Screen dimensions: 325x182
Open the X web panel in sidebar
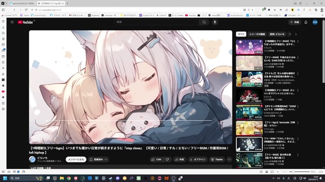coord(3,80)
